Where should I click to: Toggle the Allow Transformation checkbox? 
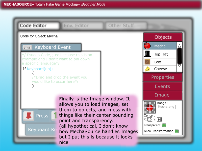[x=176, y=131]
